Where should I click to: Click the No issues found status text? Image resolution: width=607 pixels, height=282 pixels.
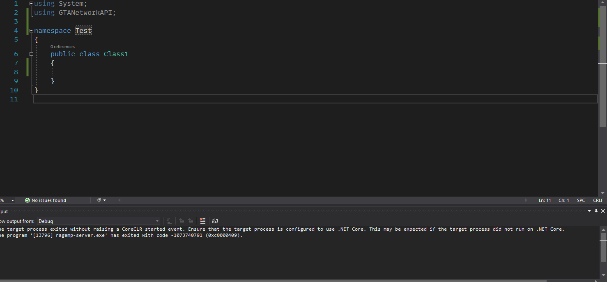(x=48, y=200)
